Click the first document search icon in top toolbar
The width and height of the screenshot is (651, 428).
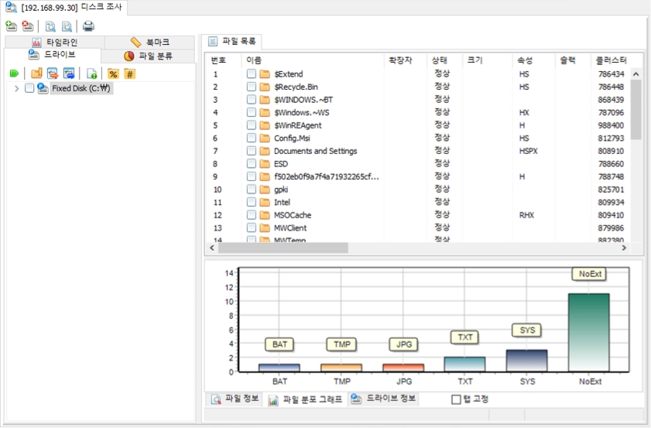(50, 26)
